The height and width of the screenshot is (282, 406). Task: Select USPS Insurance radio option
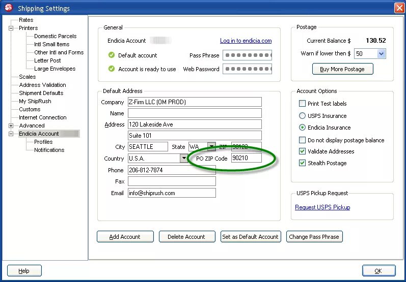[302, 116]
